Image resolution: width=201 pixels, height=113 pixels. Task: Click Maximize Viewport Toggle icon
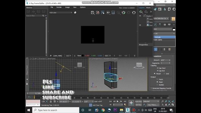pos(173,105)
